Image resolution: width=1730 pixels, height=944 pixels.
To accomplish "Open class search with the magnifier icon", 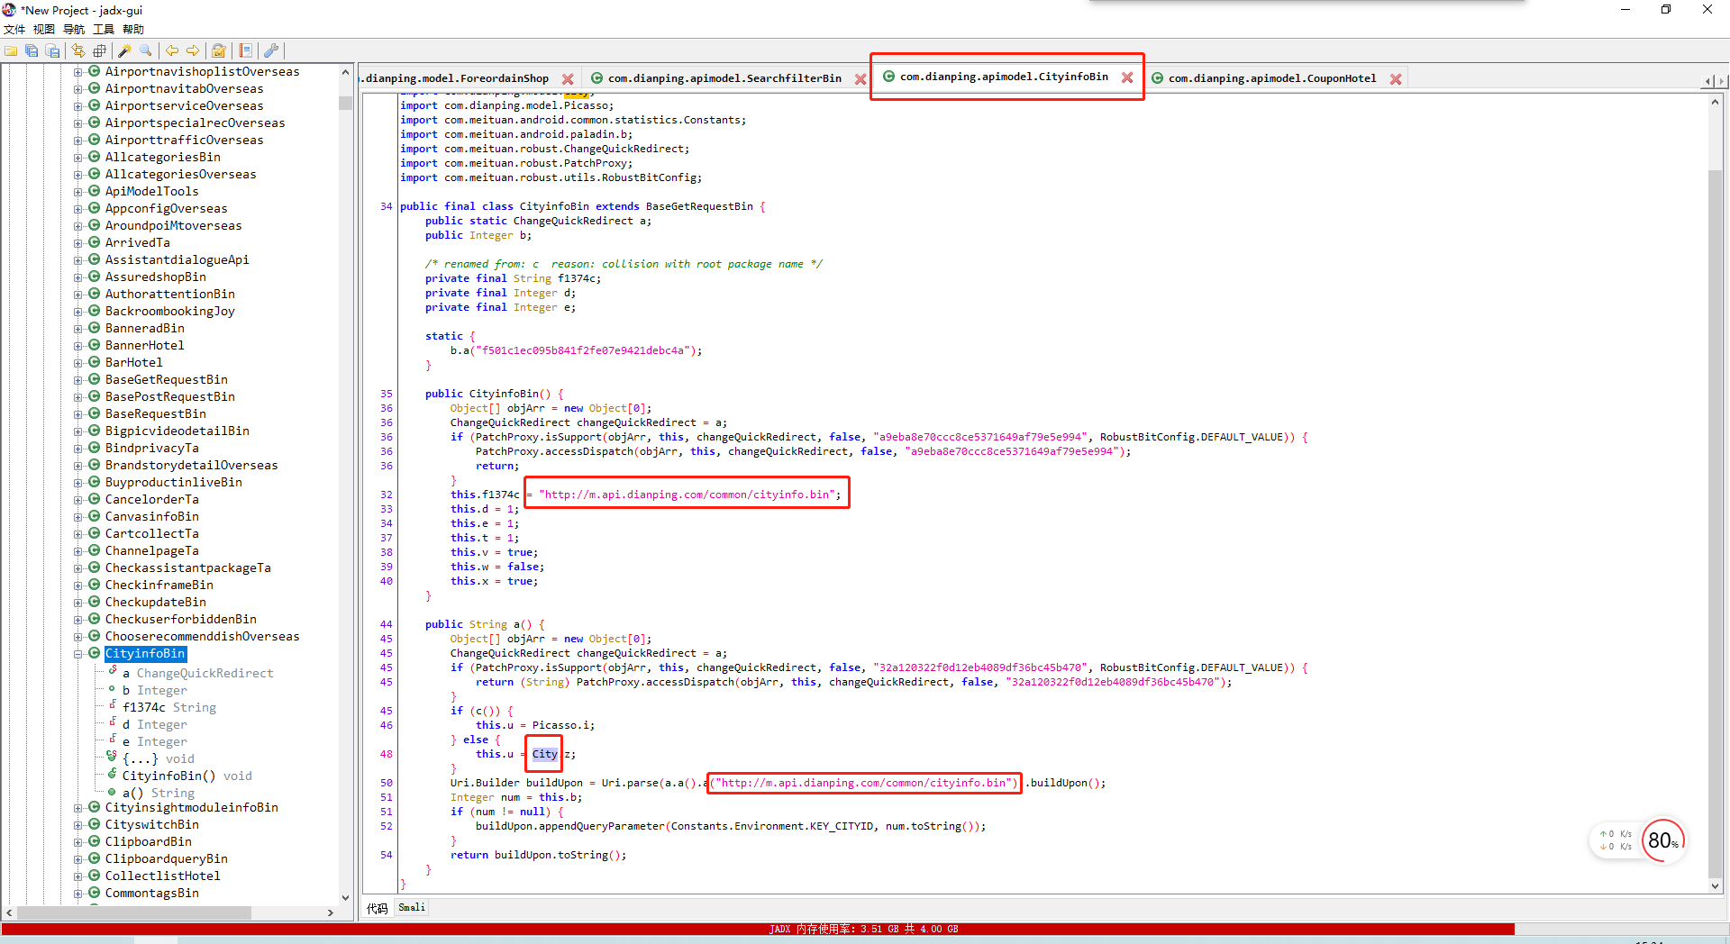I will [146, 51].
